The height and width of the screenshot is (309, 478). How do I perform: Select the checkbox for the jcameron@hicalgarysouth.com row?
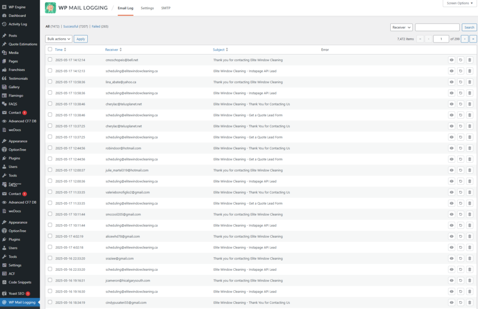[50, 281]
